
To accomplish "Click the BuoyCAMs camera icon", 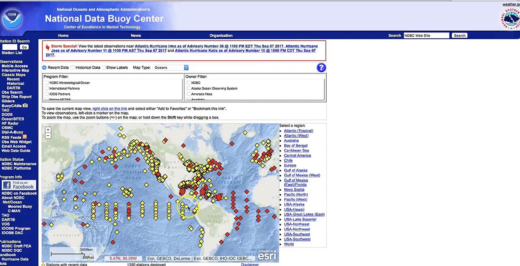I will (25, 106).
